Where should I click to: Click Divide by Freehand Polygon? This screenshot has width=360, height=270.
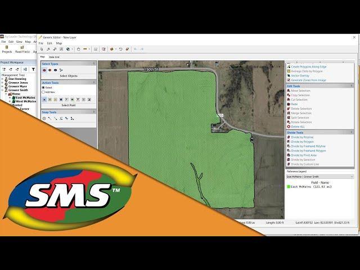tap(309, 151)
